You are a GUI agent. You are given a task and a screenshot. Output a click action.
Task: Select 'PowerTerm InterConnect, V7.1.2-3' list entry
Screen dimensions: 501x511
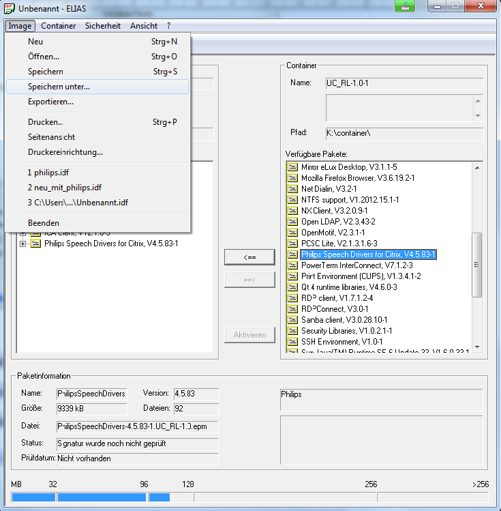click(356, 265)
